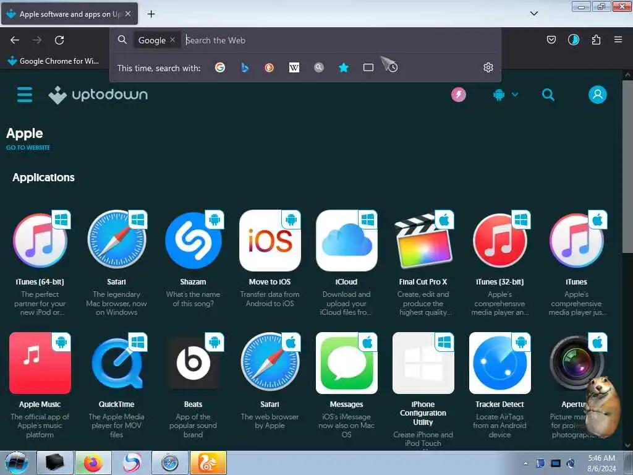Search with Wikipedia one-off engine icon
The width and height of the screenshot is (633, 475).
click(294, 67)
